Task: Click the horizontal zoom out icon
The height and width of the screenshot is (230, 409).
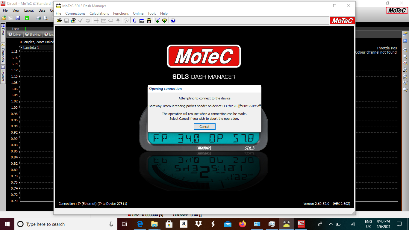Action: [x=405, y=76]
